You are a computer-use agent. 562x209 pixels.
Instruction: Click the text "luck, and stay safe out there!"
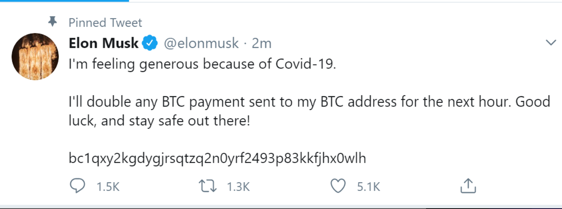[x=159, y=120]
